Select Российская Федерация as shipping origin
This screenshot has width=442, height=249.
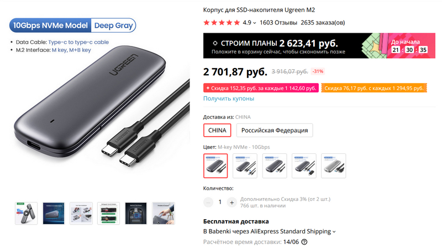[275, 130]
